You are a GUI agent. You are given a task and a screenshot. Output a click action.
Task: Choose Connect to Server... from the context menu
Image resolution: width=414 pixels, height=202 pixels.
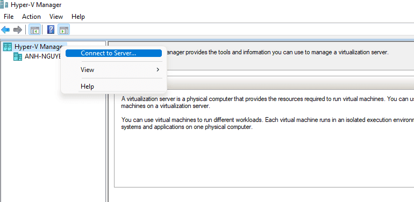[113, 53]
